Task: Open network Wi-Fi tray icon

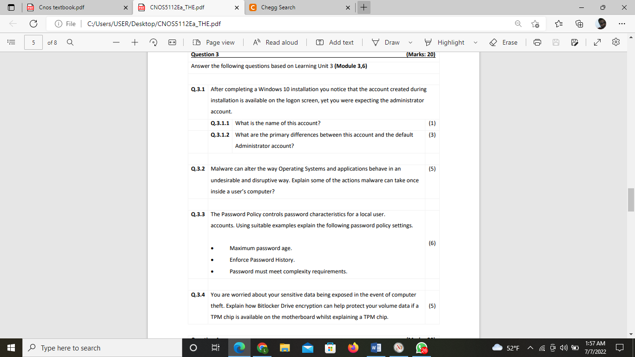Action: point(542,348)
